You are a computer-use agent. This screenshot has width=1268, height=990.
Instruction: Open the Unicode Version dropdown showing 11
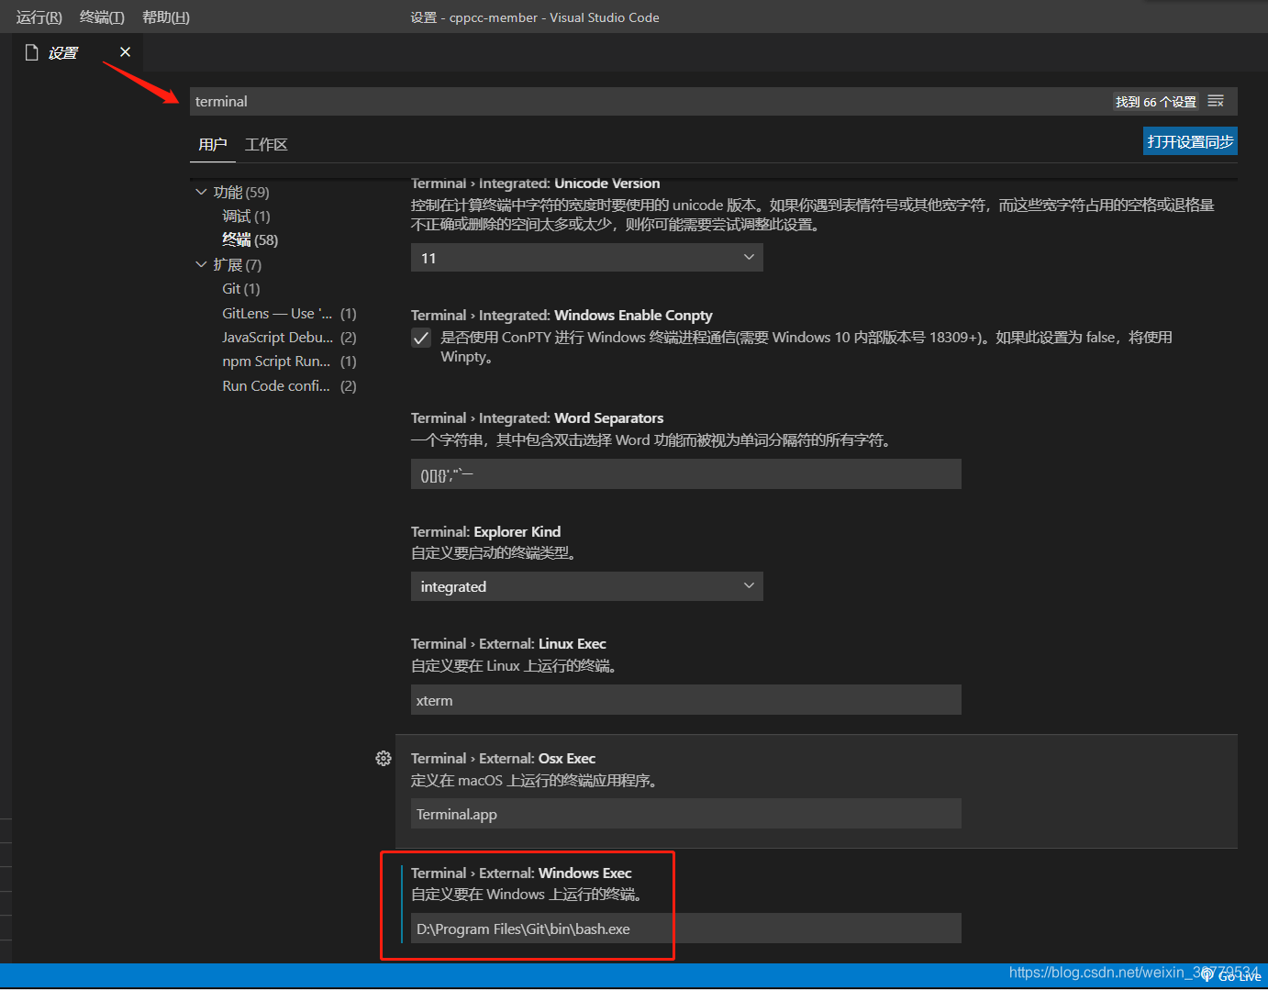586,258
